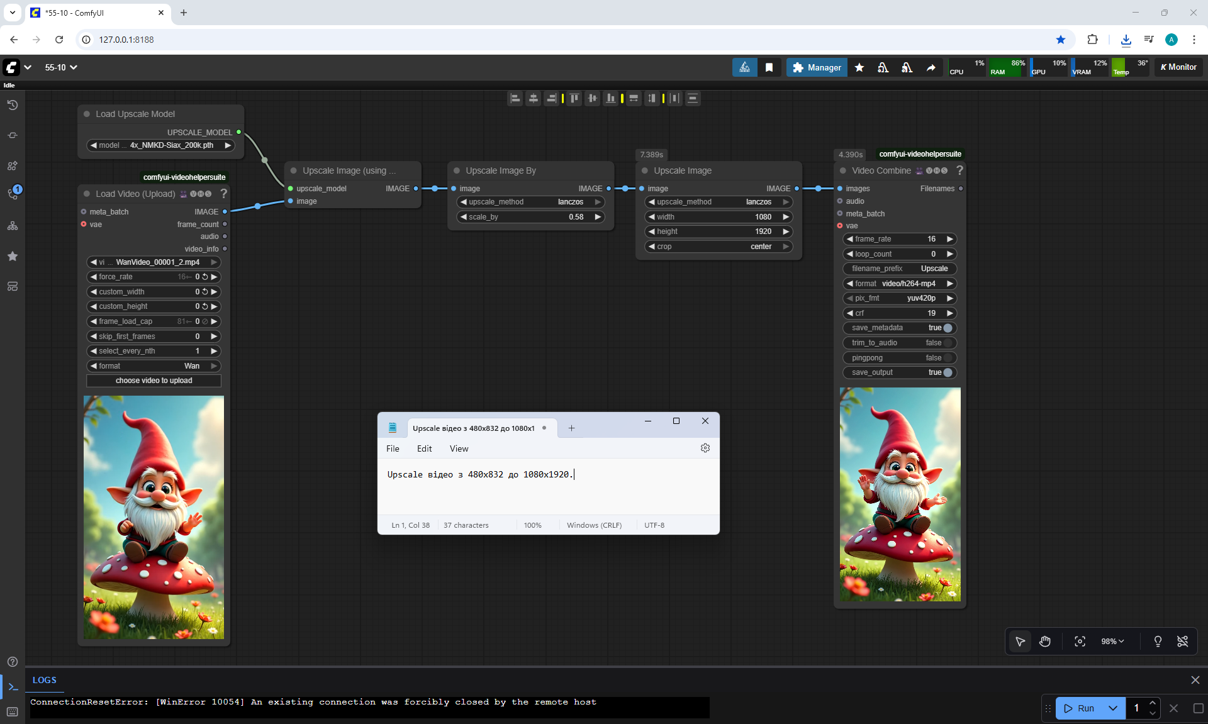1208x724 pixels.
Task: Increase the crf value arrow
Action: [950, 313]
